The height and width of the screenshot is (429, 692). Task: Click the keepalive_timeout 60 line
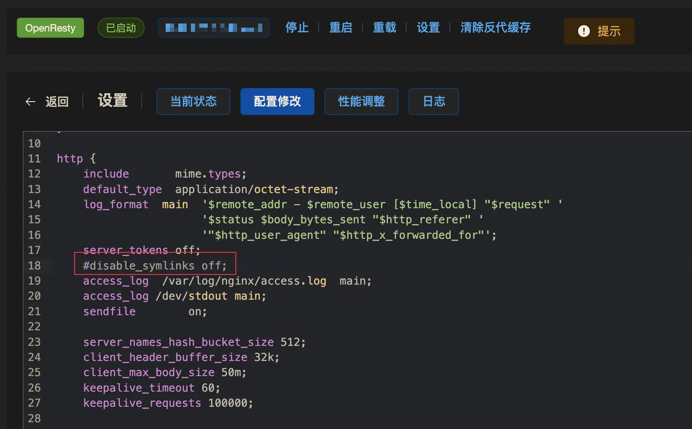pyautogui.click(x=151, y=388)
